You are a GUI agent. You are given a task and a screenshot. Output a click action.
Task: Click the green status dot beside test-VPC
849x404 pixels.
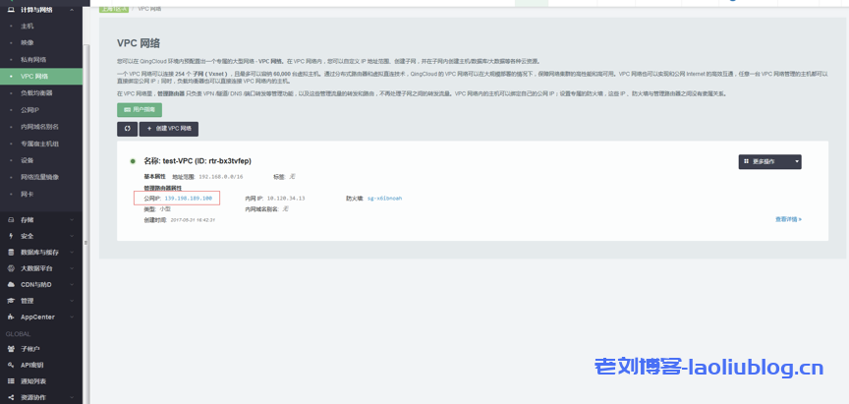[x=133, y=160]
